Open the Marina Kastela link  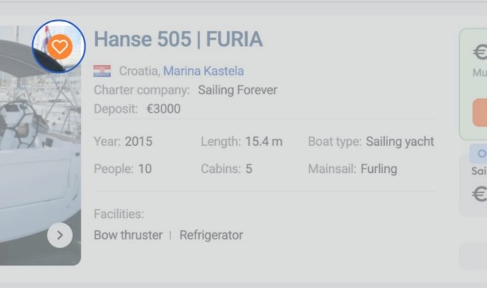pyautogui.click(x=203, y=71)
